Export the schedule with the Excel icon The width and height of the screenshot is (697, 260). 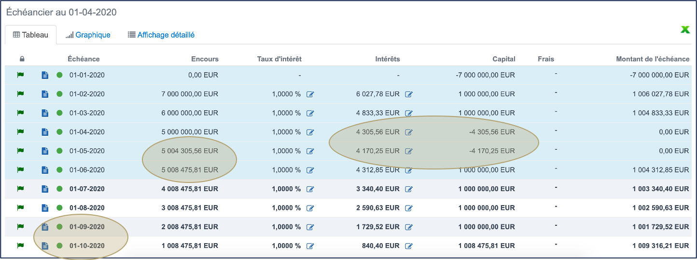click(x=685, y=30)
